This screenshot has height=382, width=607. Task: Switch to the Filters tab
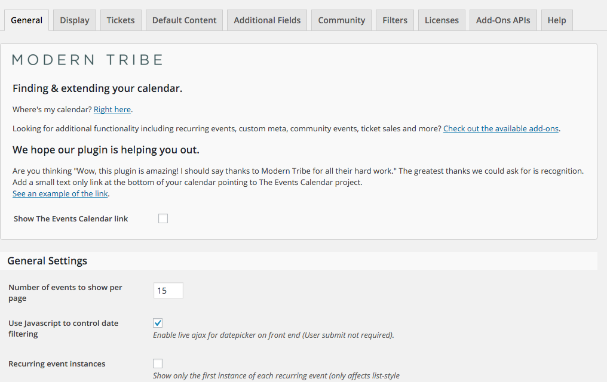click(x=395, y=20)
